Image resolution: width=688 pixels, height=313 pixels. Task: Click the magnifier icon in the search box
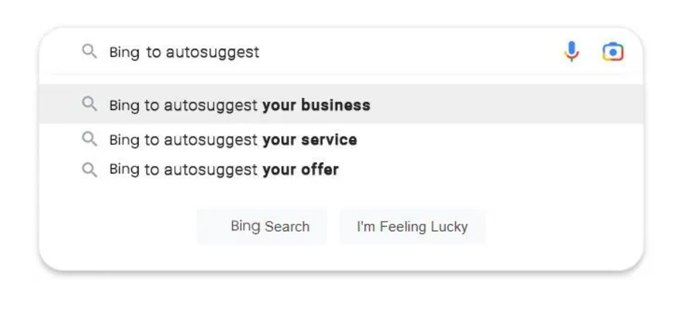tap(89, 52)
